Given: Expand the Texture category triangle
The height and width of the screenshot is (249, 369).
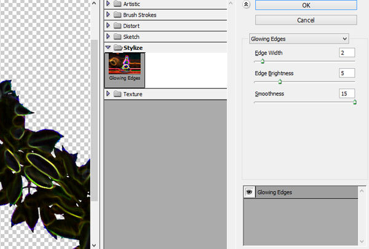Looking at the screenshot, I should click(109, 94).
